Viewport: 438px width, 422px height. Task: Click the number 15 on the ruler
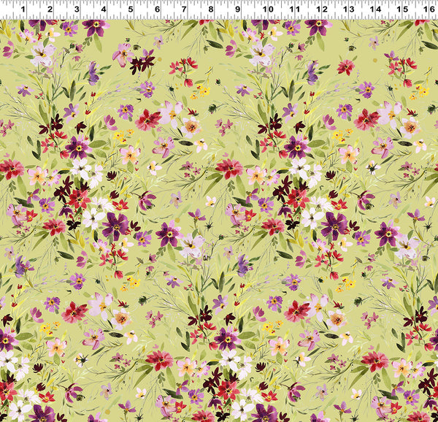click(x=401, y=9)
